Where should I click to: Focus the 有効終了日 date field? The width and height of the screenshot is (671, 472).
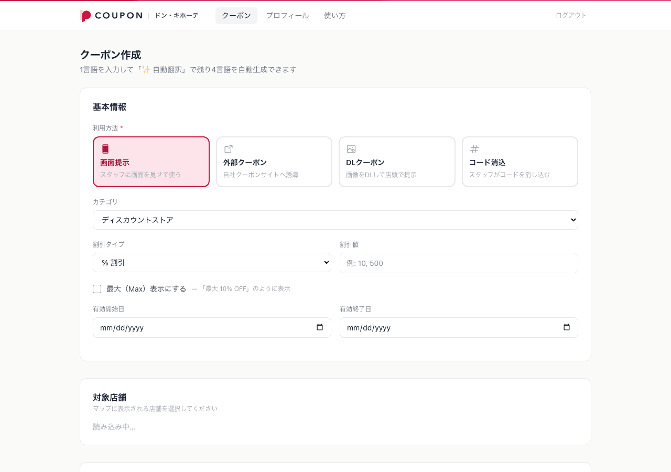point(459,327)
